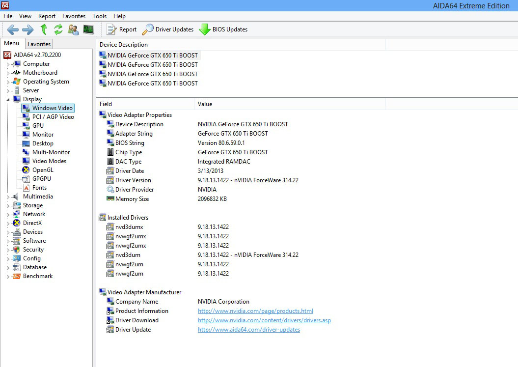Viewport: 518px width, 367px height.
Task: Click the Video Modes item icon
Action: (26, 161)
